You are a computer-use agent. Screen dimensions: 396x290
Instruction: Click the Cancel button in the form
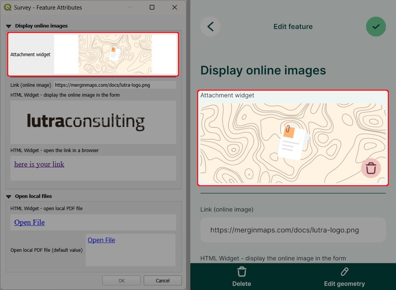click(x=162, y=280)
